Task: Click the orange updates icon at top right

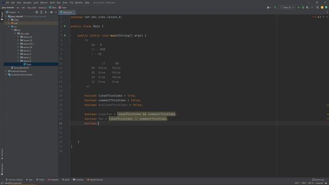Action: [x=322, y=7]
